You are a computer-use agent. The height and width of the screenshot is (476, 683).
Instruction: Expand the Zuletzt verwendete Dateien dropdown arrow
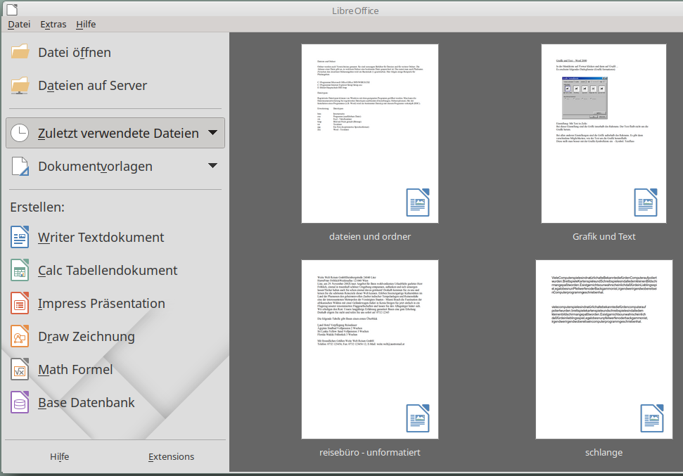pyautogui.click(x=212, y=132)
